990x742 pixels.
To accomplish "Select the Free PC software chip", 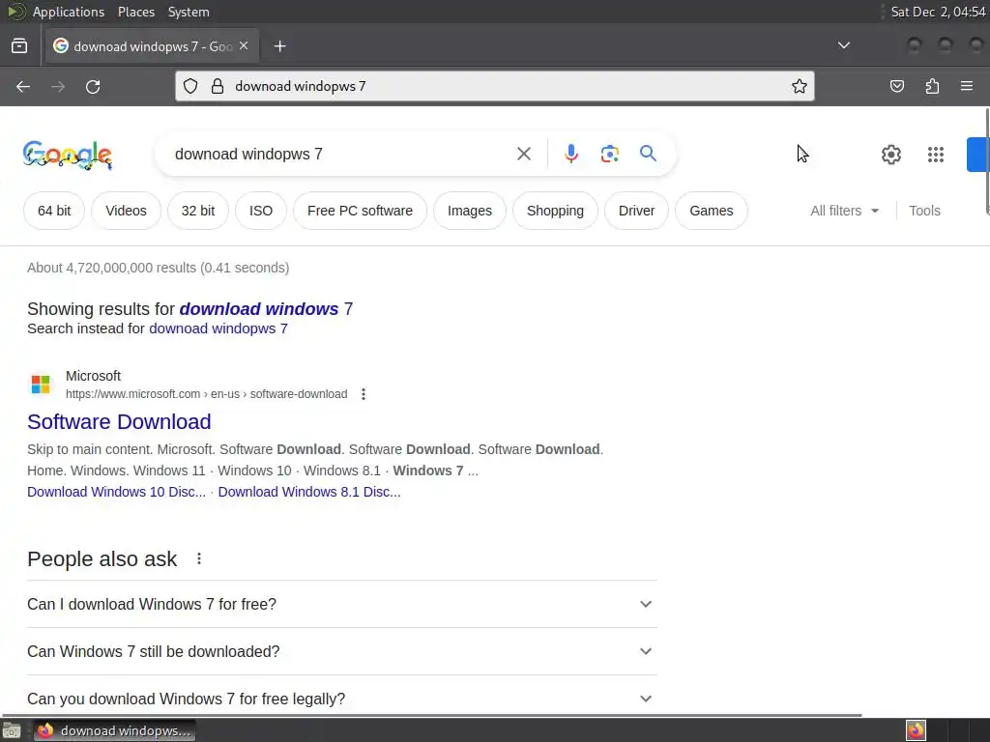I will pos(360,211).
